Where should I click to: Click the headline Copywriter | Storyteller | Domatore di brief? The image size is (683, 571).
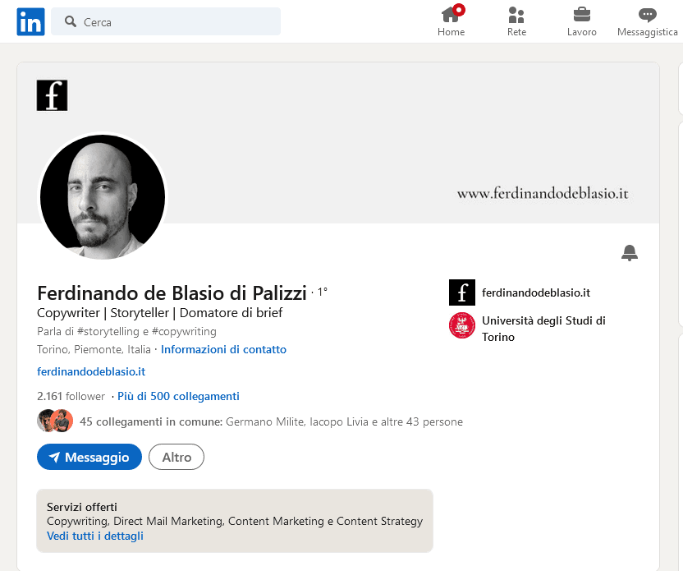coord(160,313)
